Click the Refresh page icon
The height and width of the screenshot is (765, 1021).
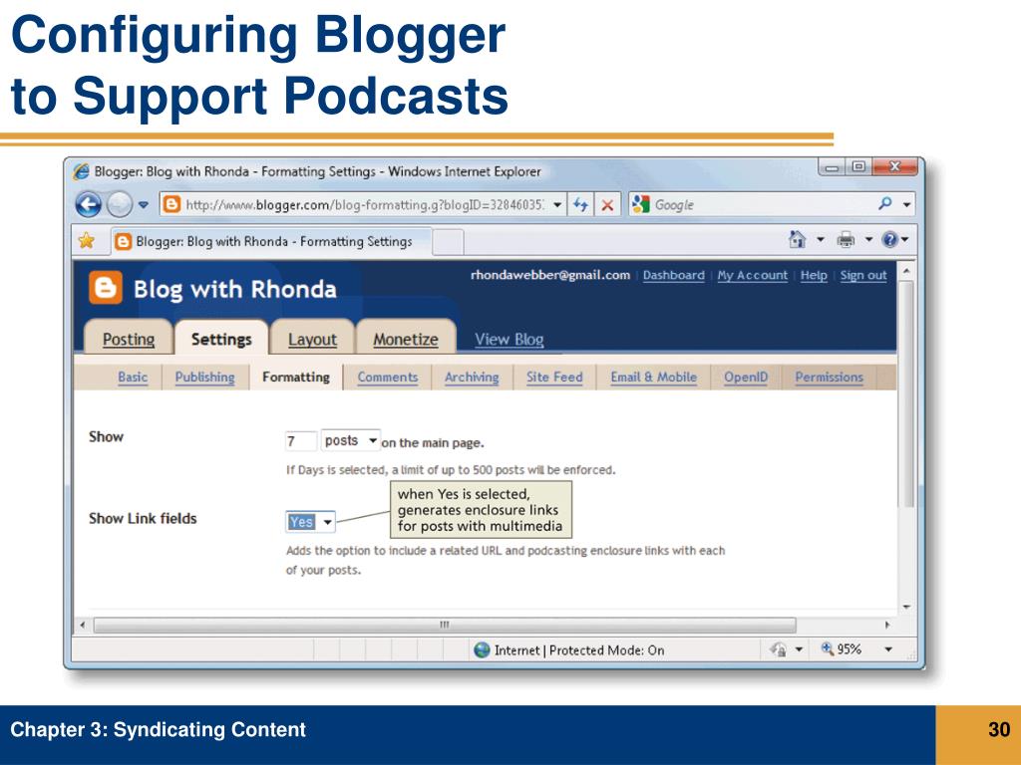(x=580, y=205)
